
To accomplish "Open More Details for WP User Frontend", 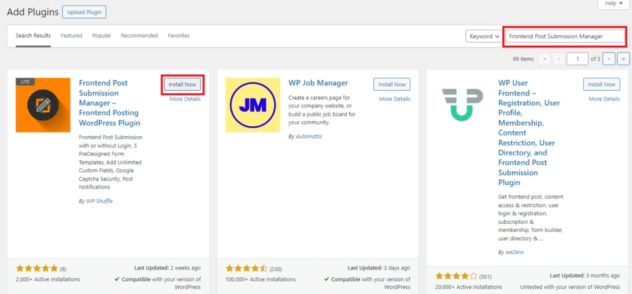I will [604, 99].
